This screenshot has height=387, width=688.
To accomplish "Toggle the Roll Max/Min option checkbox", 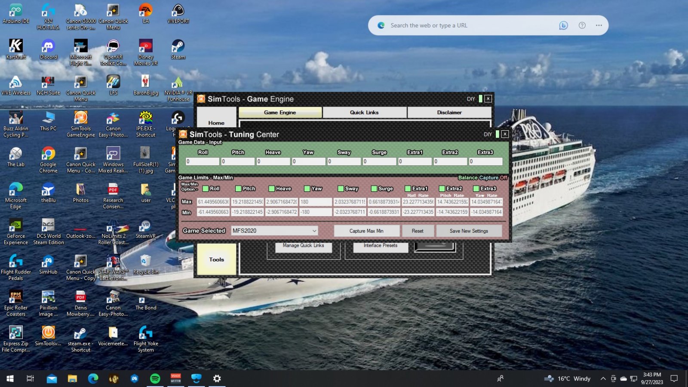I will pyautogui.click(x=206, y=189).
